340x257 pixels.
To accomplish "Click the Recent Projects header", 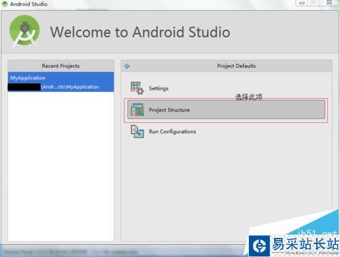I will click(61, 66).
